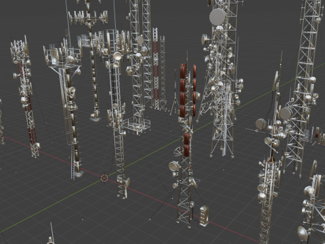Select the small equipment cabinet beside the front tower

[204, 216]
